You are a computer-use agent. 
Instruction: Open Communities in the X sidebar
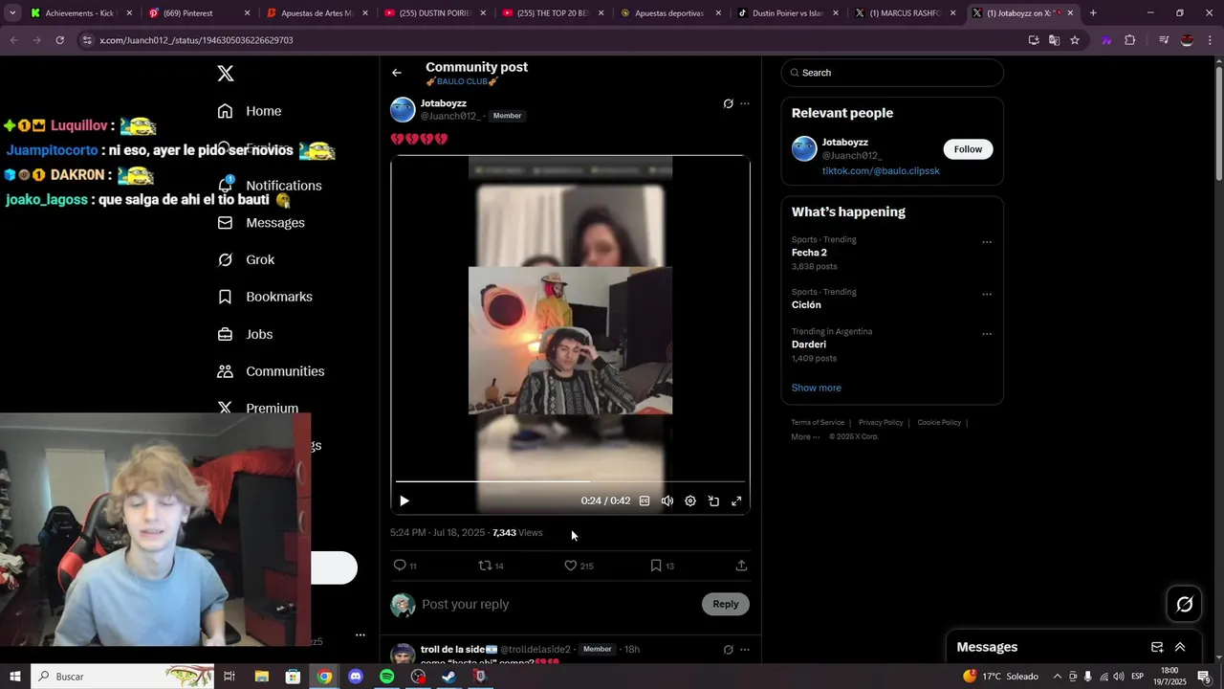271,371
